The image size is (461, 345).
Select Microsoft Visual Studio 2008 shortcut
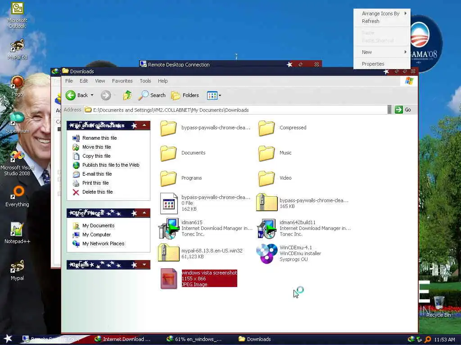pos(17,164)
